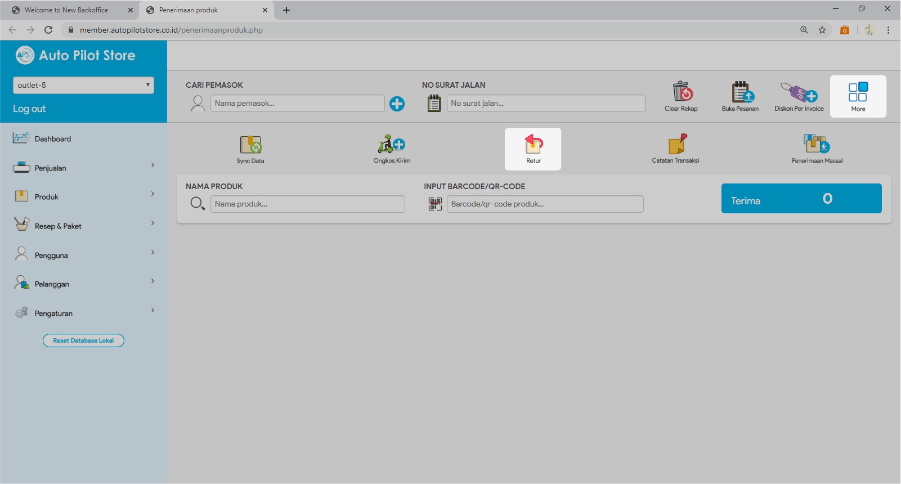Add new supplier with plus icon
Screen dimensions: 901x484
(x=397, y=104)
